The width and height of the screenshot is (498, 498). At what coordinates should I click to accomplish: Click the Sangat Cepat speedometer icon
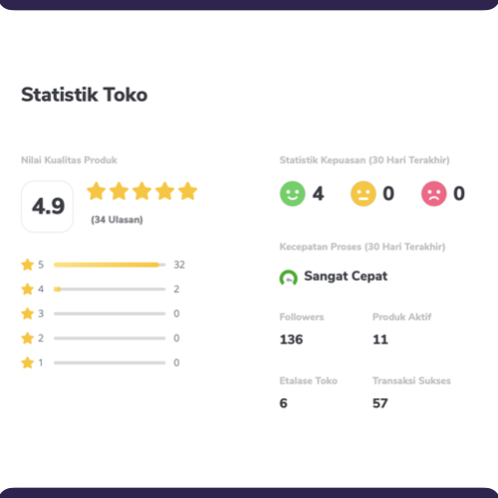[x=288, y=278]
